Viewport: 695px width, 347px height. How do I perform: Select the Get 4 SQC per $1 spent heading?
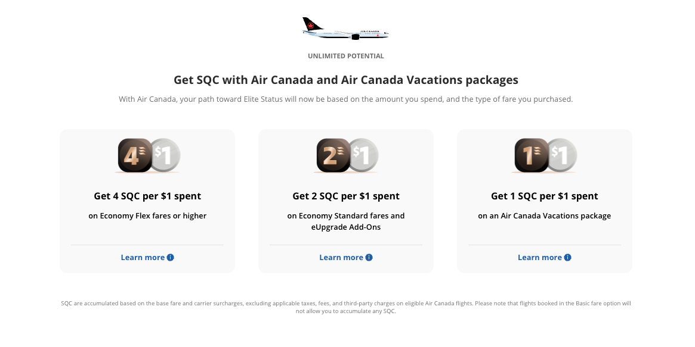(x=147, y=196)
